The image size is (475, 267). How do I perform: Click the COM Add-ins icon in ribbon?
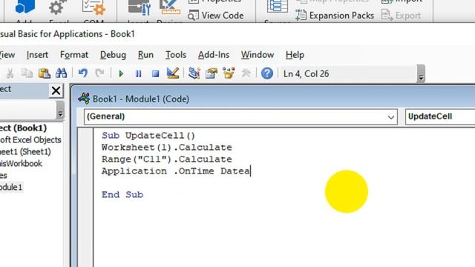[94, 7]
